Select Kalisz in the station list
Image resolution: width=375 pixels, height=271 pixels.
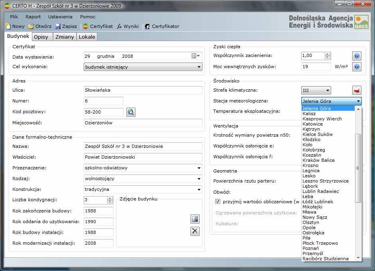328,114
